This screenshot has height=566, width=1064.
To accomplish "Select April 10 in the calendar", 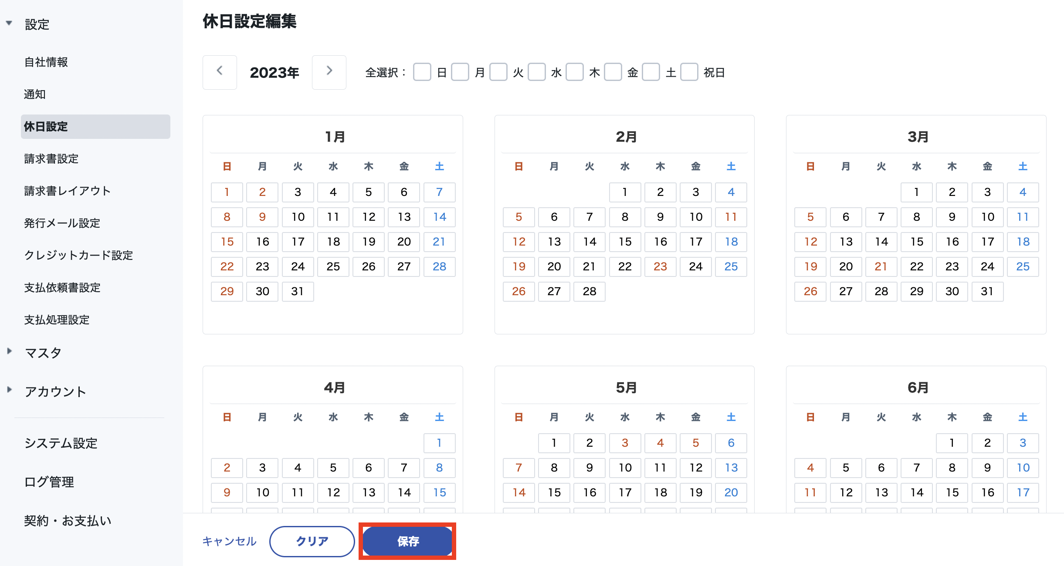I will (262, 492).
